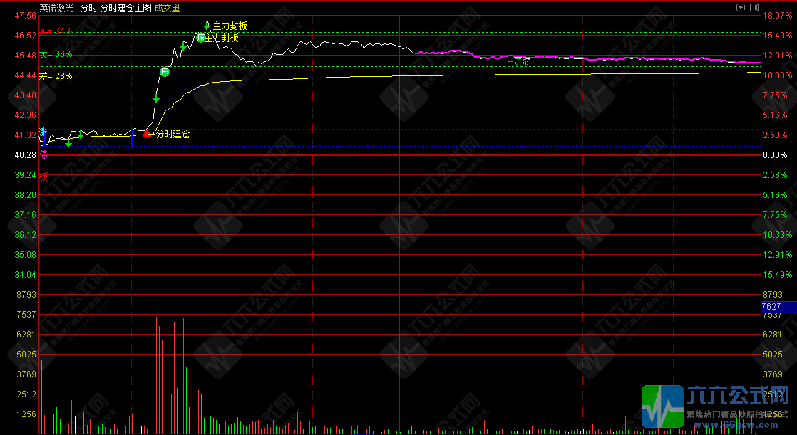The height and width of the screenshot is (435, 797).
Task: Open the 分时建仓主图 indicator title
Action: click(x=125, y=9)
